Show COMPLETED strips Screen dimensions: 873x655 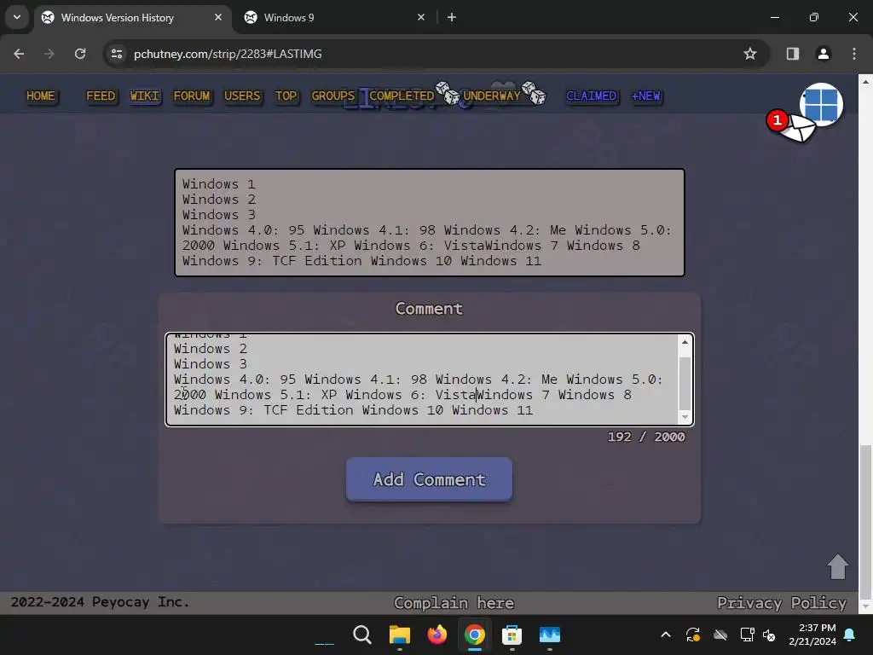tap(402, 96)
